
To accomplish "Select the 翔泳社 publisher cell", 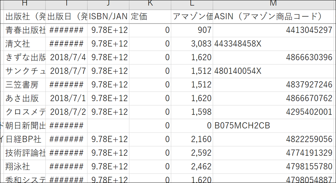I will pos(24,167).
